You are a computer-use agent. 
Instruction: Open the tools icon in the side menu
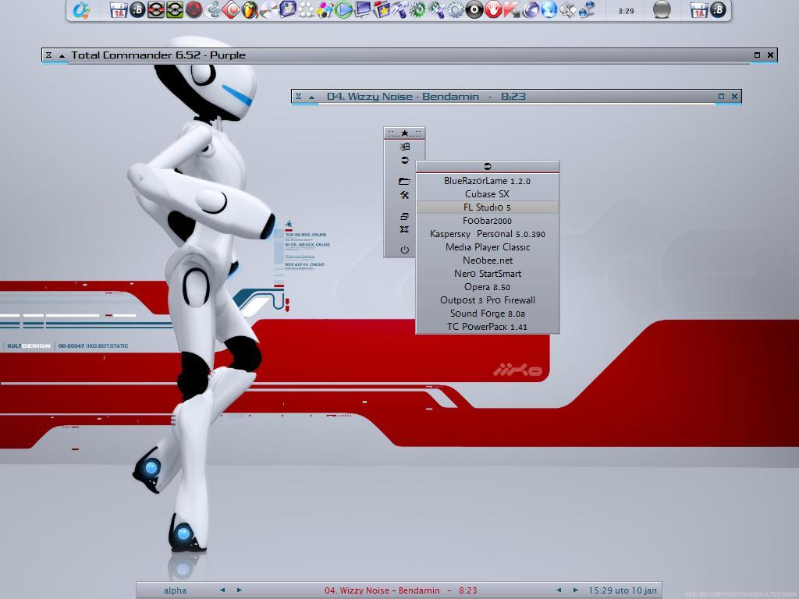coord(404,195)
